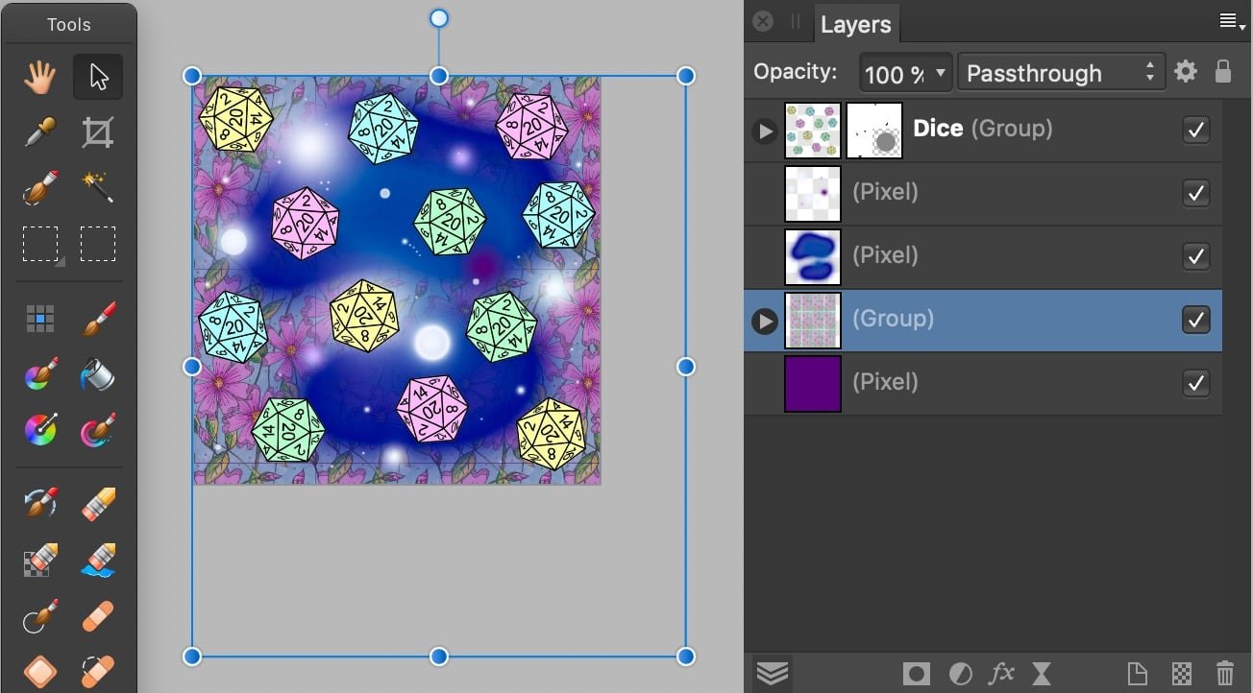Viewport: 1253px width, 693px height.
Task: Select the Move tool arrow
Action: click(x=98, y=78)
